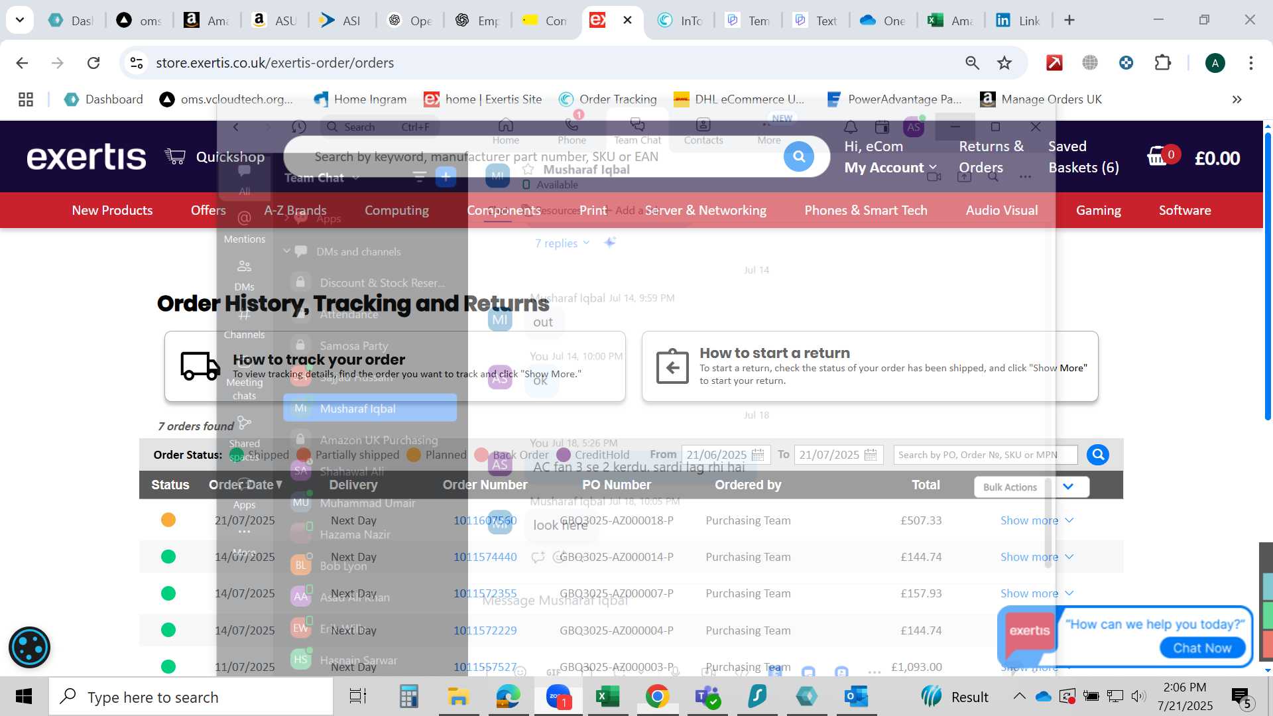Click the blue search button in site header

[799, 156]
